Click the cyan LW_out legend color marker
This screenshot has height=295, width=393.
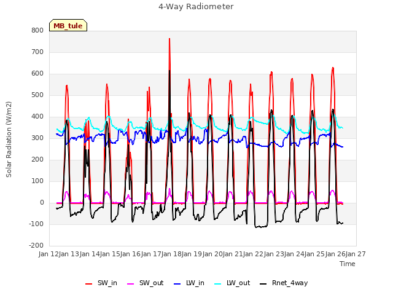click(218, 284)
